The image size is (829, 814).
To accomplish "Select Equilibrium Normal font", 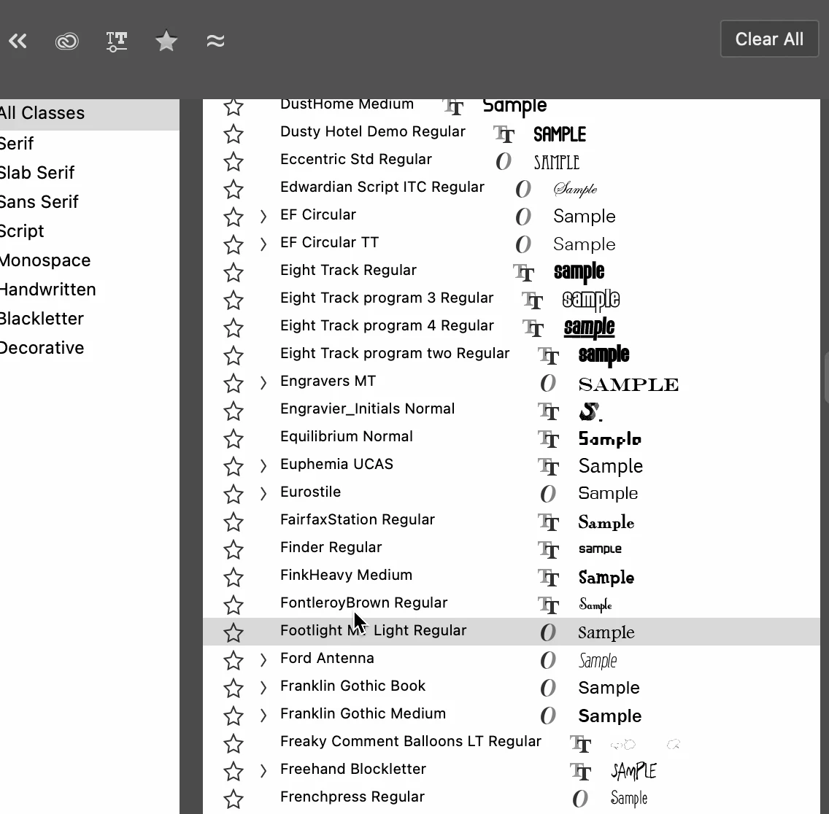I will coord(347,436).
